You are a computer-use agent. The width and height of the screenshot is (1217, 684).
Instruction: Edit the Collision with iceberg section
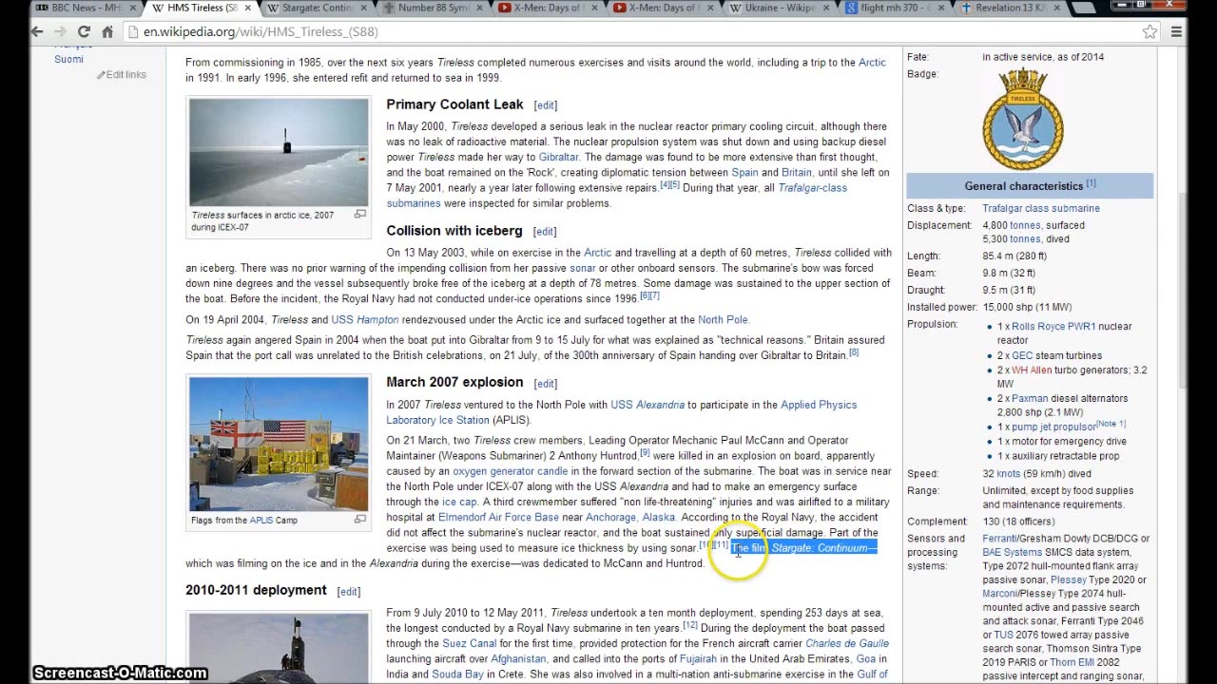click(x=545, y=232)
